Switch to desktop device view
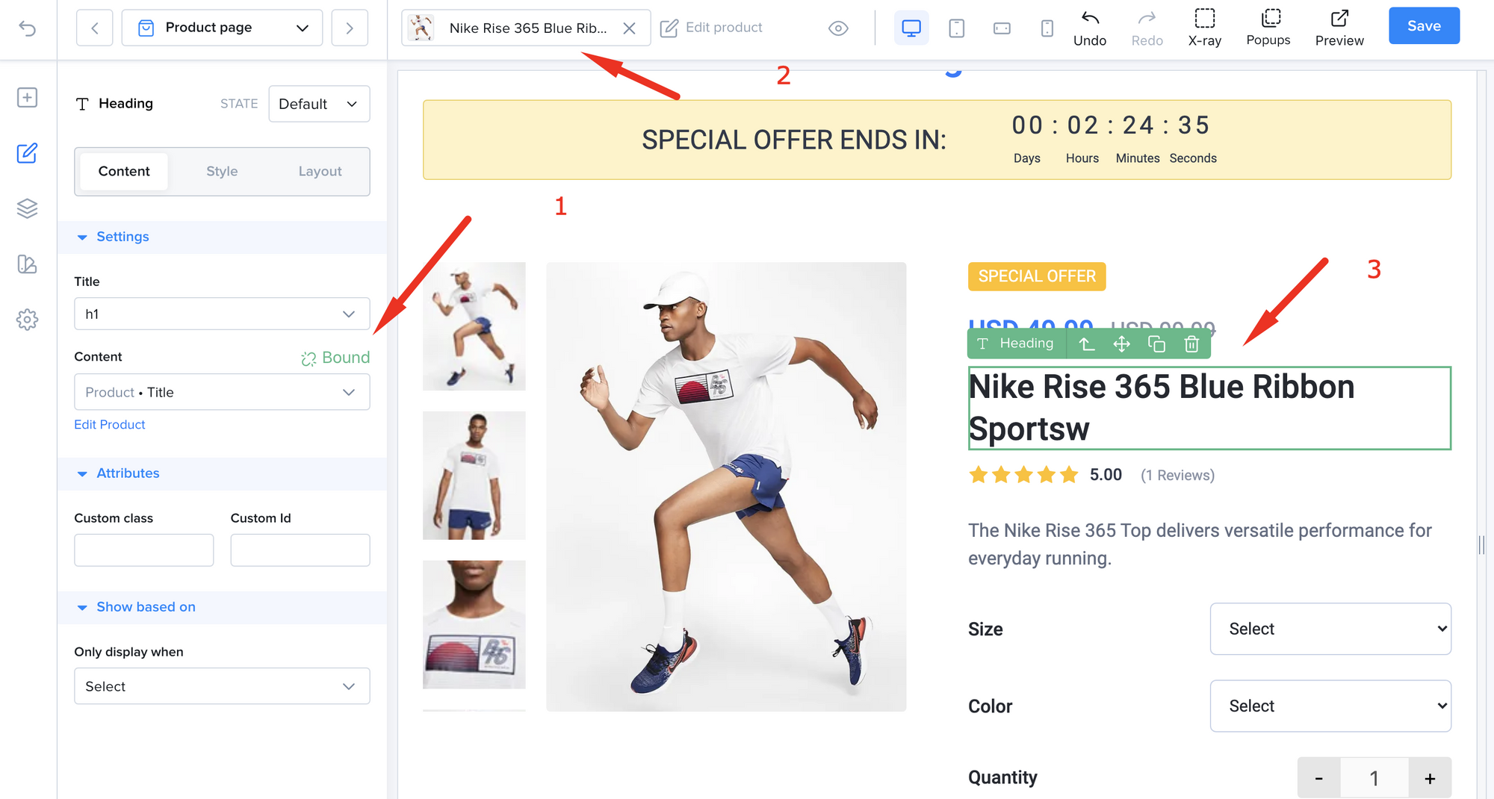The width and height of the screenshot is (1494, 799). (911, 28)
